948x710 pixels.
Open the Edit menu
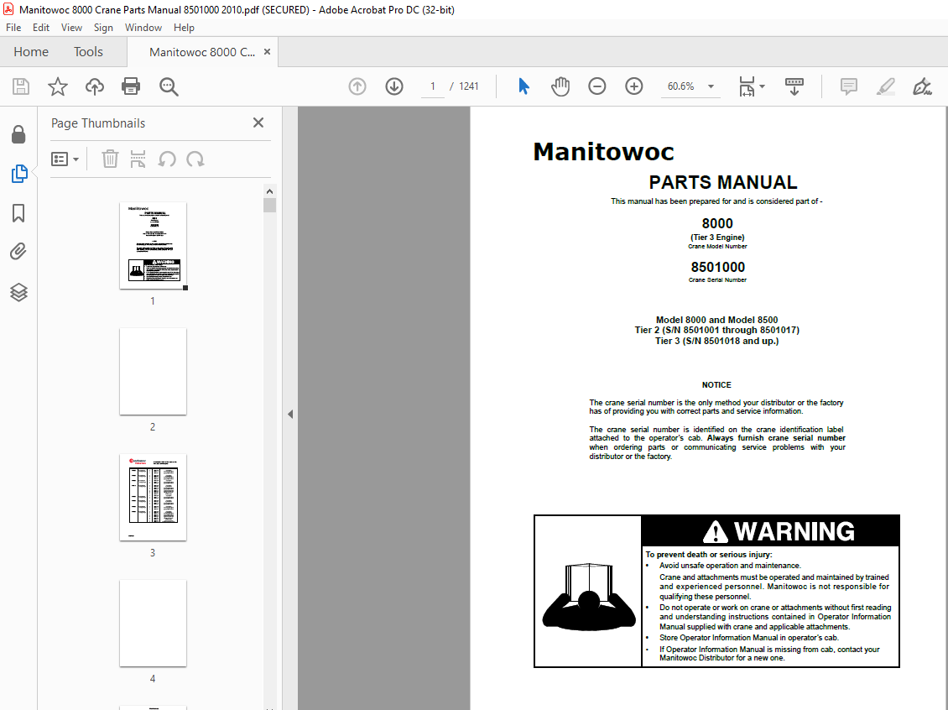click(x=41, y=27)
